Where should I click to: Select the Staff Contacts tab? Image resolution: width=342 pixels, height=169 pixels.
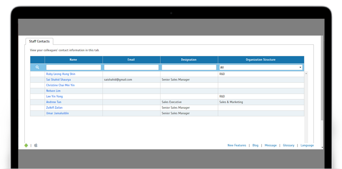click(39, 41)
